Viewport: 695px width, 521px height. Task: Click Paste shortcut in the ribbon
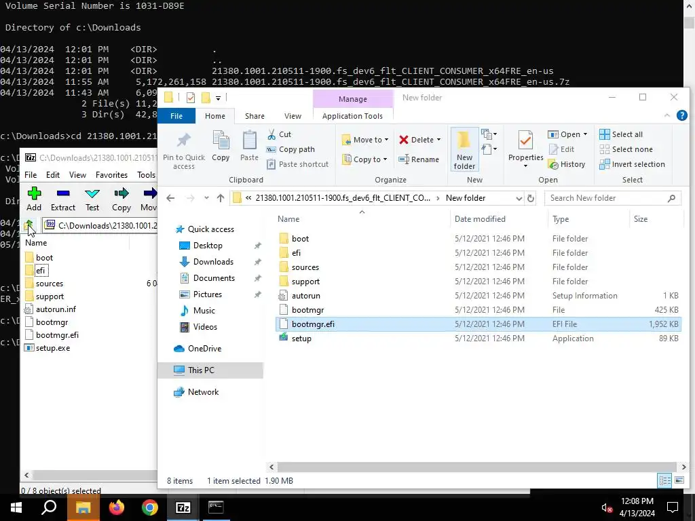point(298,164)
